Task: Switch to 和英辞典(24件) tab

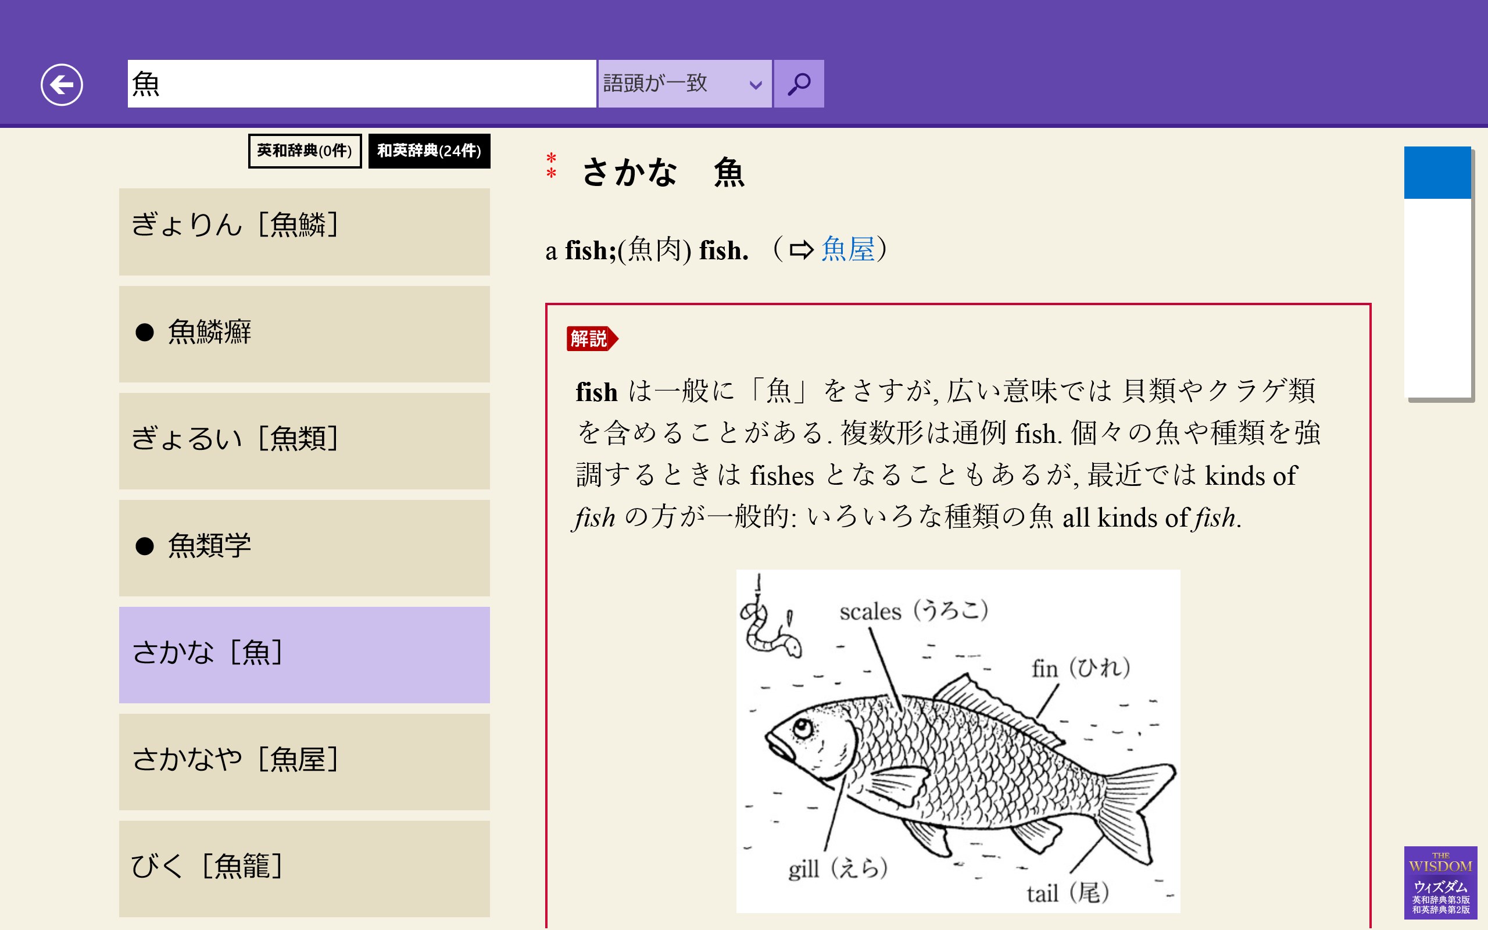Action: [428, 151]
